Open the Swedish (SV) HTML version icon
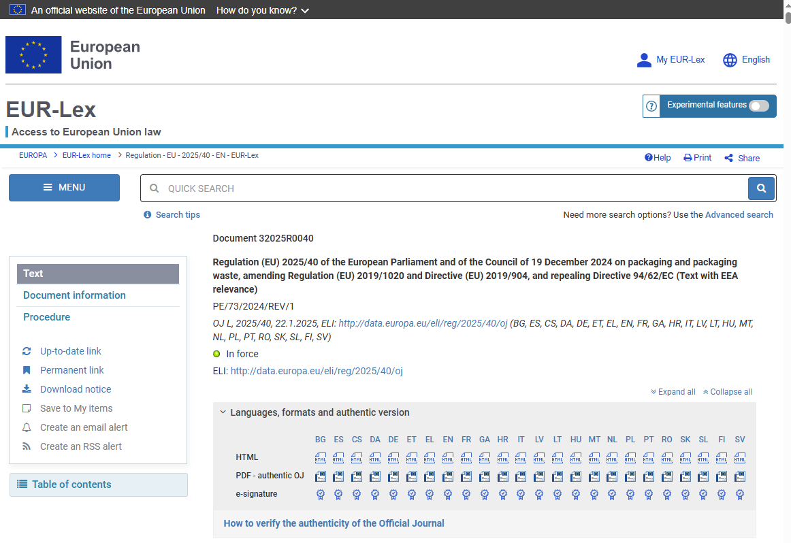 [x=739, y=458]
